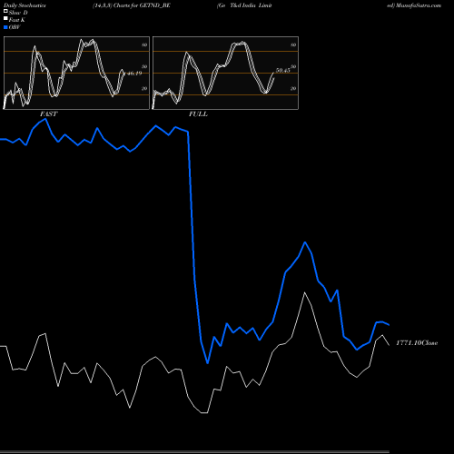Click the FAST stochastic chart thumbnail
Viewport: 454px width, 454px height.
[76, 73]
